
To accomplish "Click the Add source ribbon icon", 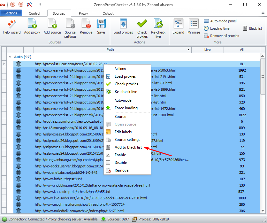I will (52, 27).
